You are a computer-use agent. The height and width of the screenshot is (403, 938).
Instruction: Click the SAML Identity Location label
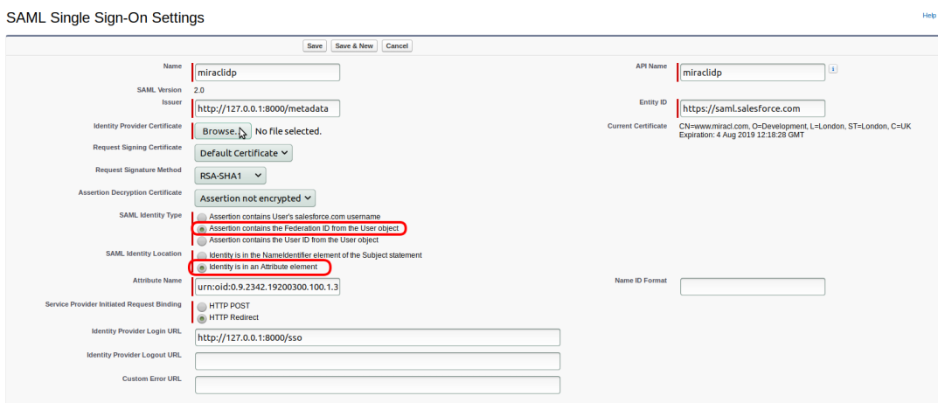(x=143, y=254)
